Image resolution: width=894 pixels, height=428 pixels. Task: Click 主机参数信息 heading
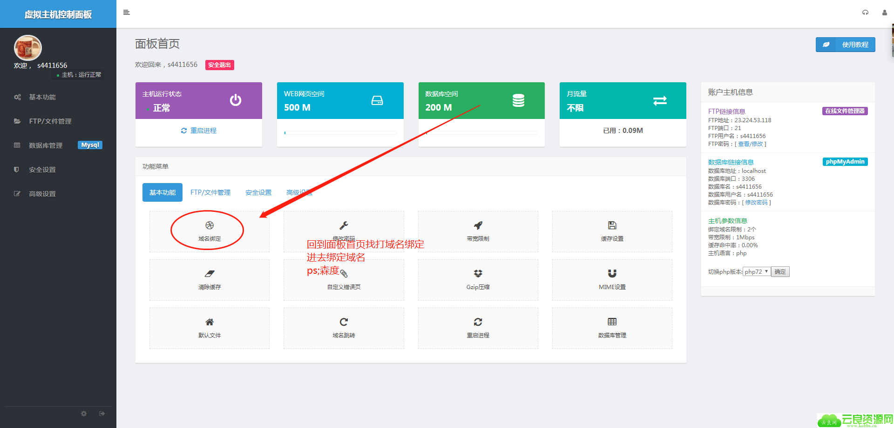click(727, 221)
